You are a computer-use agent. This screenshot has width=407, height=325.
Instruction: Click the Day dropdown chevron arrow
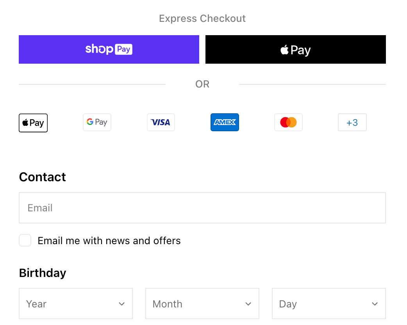[375, 304]
